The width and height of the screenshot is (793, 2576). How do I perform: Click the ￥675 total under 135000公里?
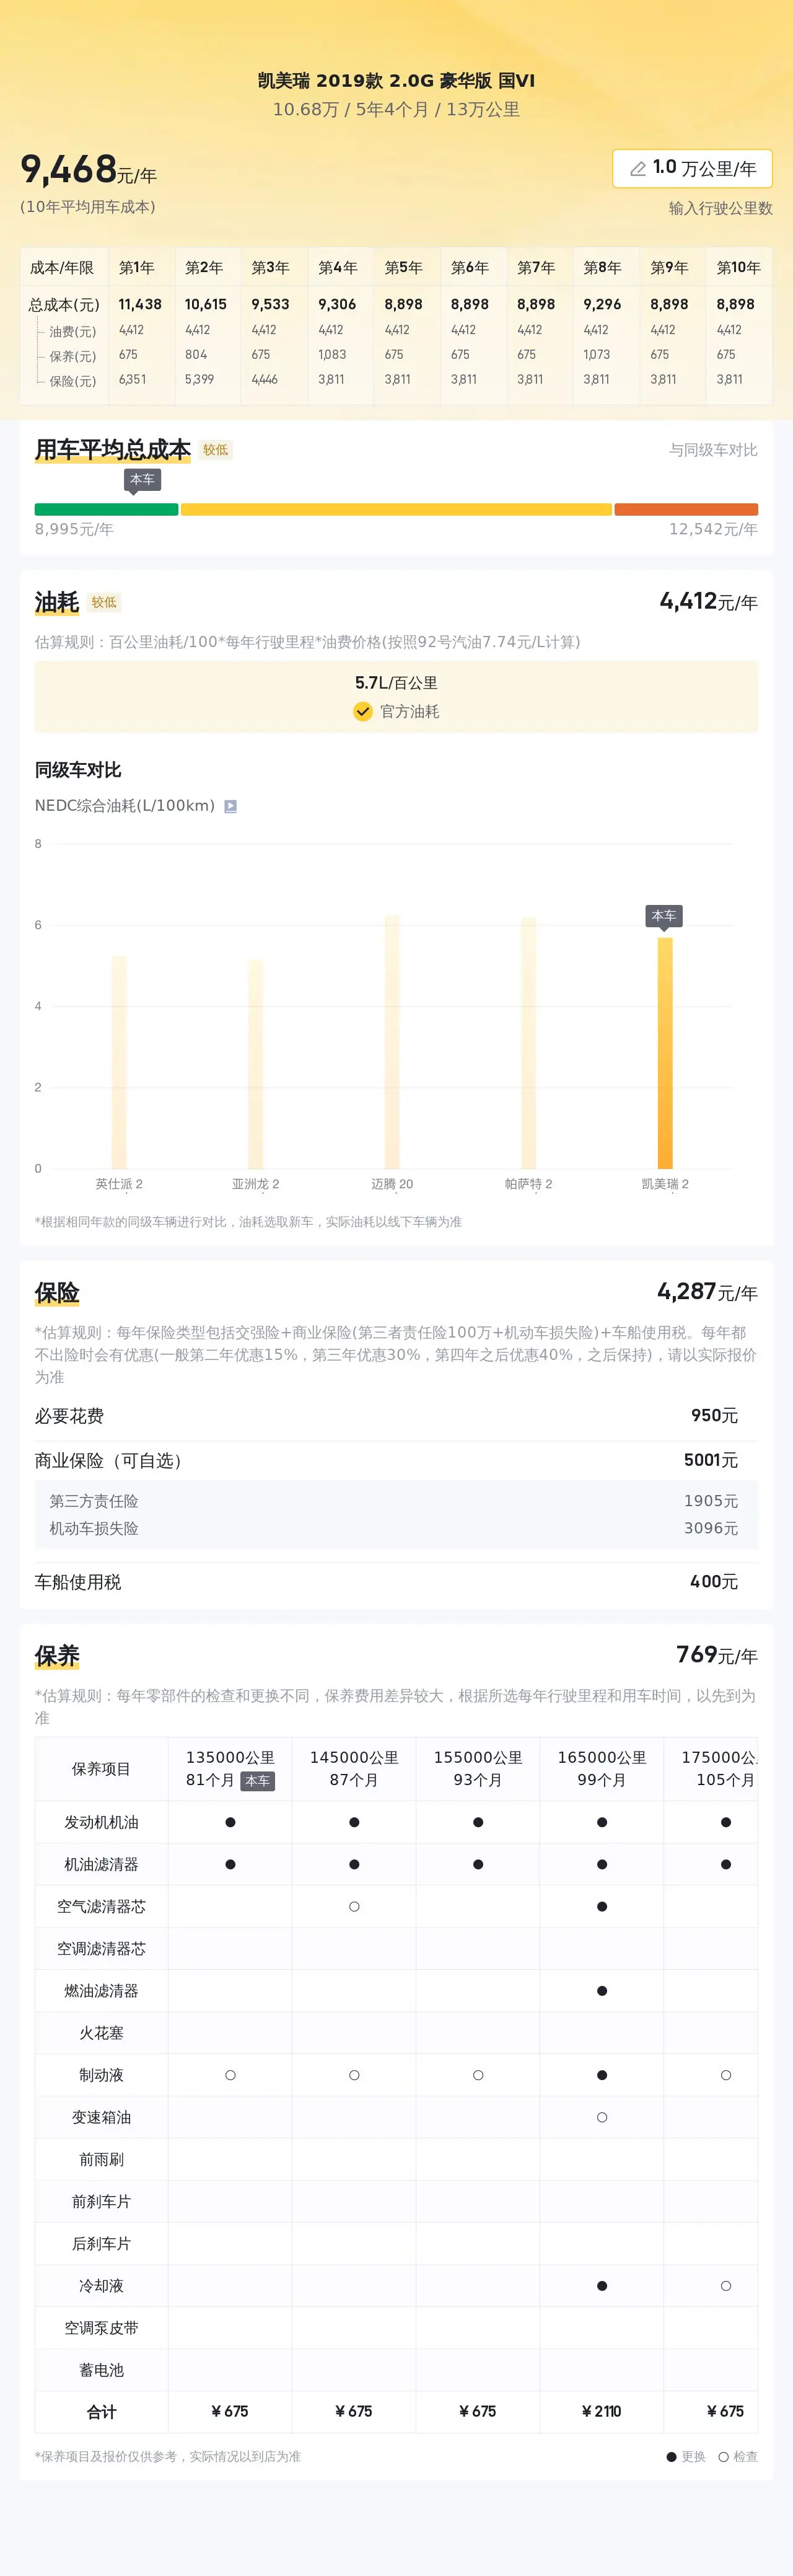pyautogui.click(x=230, y=2411)
